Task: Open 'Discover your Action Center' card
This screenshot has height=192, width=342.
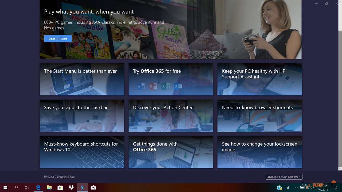Action: point(171,116)
